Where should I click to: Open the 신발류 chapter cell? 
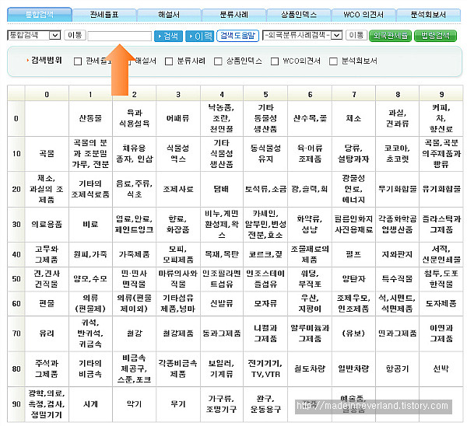(222, 304)
